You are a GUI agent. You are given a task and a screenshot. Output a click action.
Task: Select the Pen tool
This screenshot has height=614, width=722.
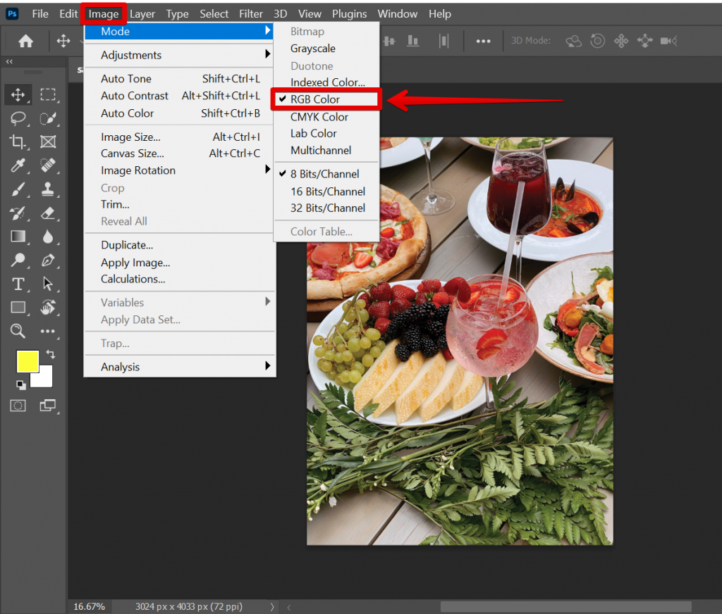click(x=48, y=260)
